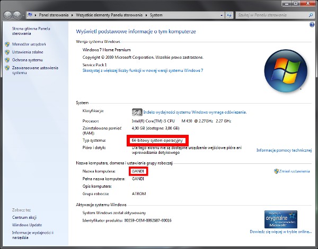Open Menedżer urządzeń link
This screenshot has height=249, width=318.
tap(29, 44)
